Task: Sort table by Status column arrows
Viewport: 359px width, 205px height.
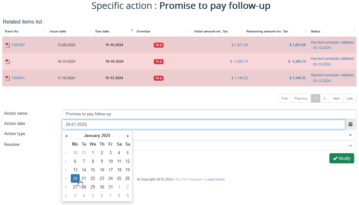Action: pyautogui.click(x=354, y=31)
